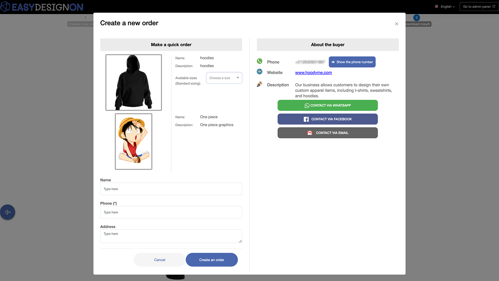Click the green phone icon beside Phone label
The width and height of the screenshot is (499, 281).
[x=259, y=61]
